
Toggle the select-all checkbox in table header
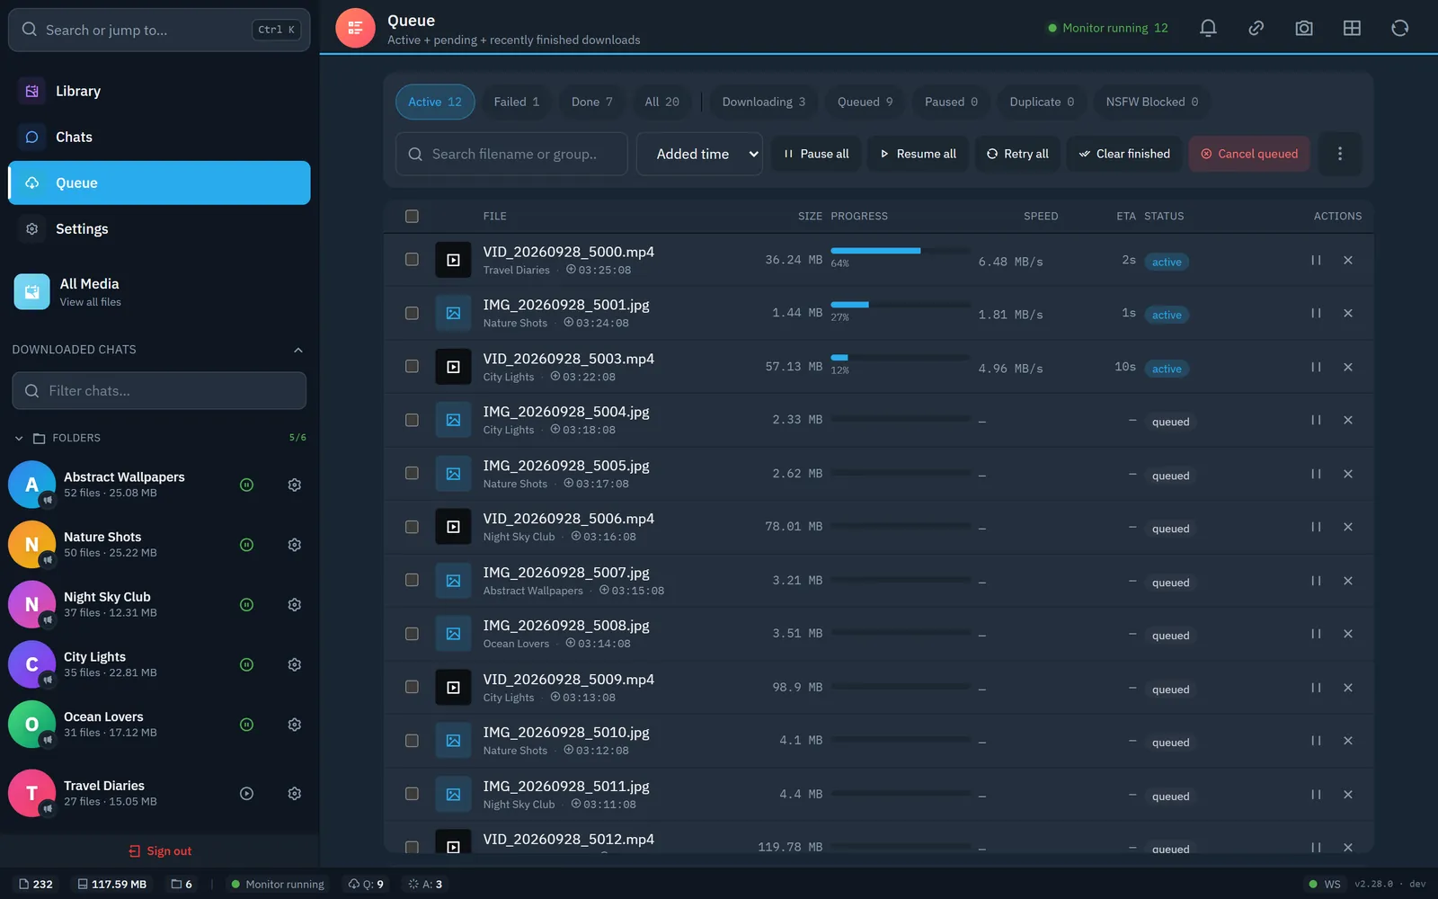point(412,216)
